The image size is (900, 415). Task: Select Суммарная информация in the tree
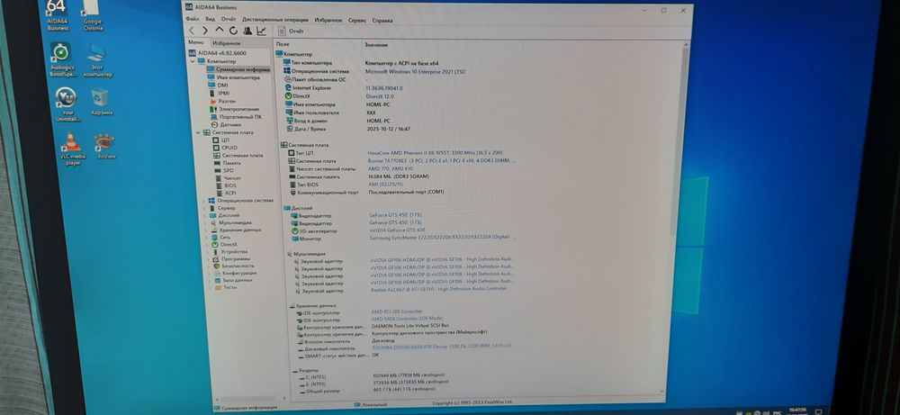point(238,69)
